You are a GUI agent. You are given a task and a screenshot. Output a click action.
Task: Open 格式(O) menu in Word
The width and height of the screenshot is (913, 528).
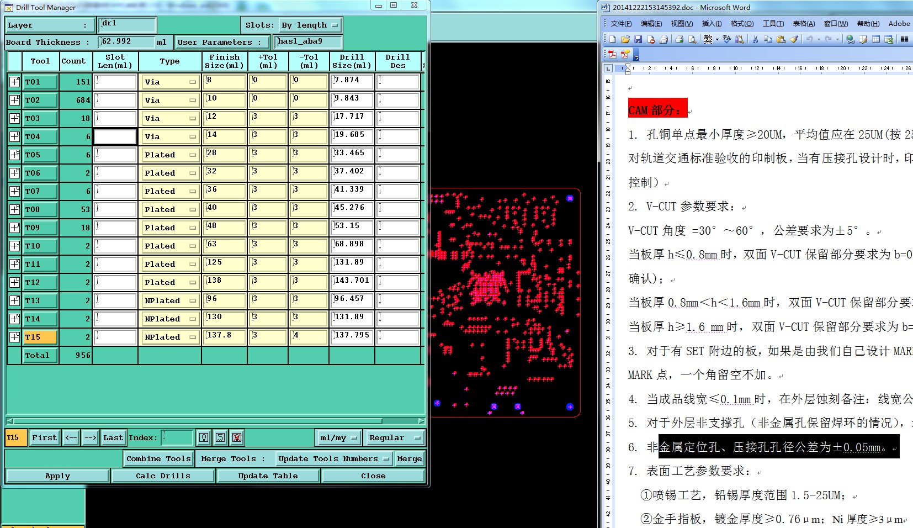pos(742,24)
